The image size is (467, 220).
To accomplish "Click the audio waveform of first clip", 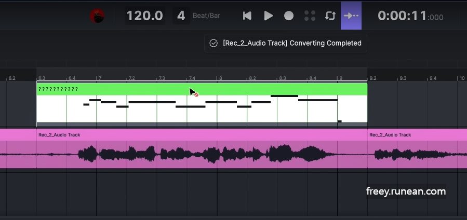I will tap(202, 154).
